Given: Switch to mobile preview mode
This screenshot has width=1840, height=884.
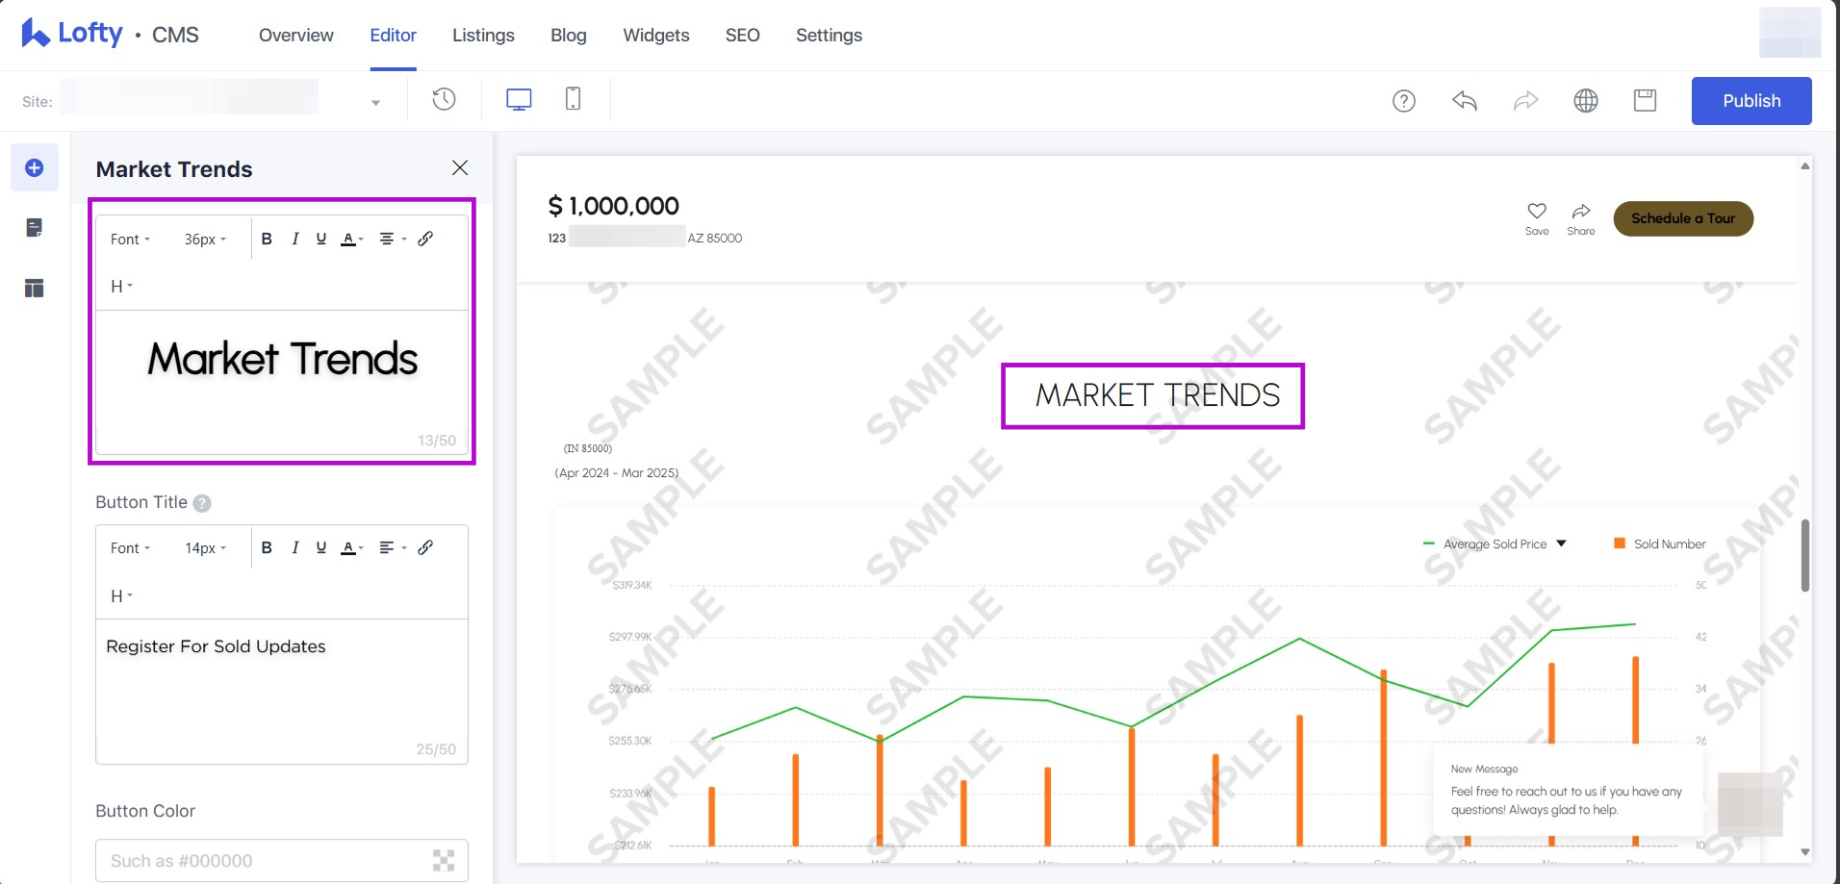Looking at the screenshot, I should pyautogui.click(x=573, y=99).
